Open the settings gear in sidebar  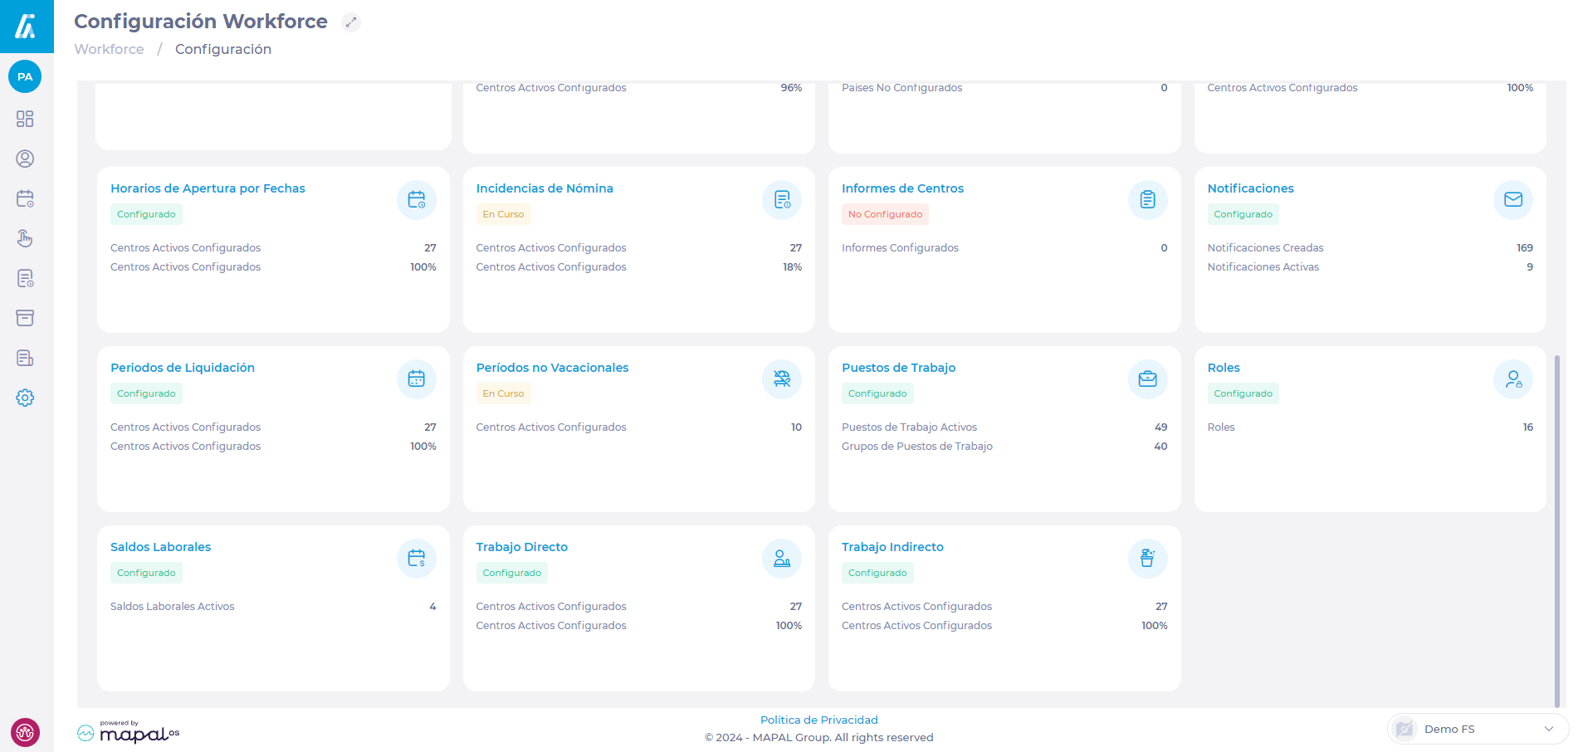coord(25,398)
